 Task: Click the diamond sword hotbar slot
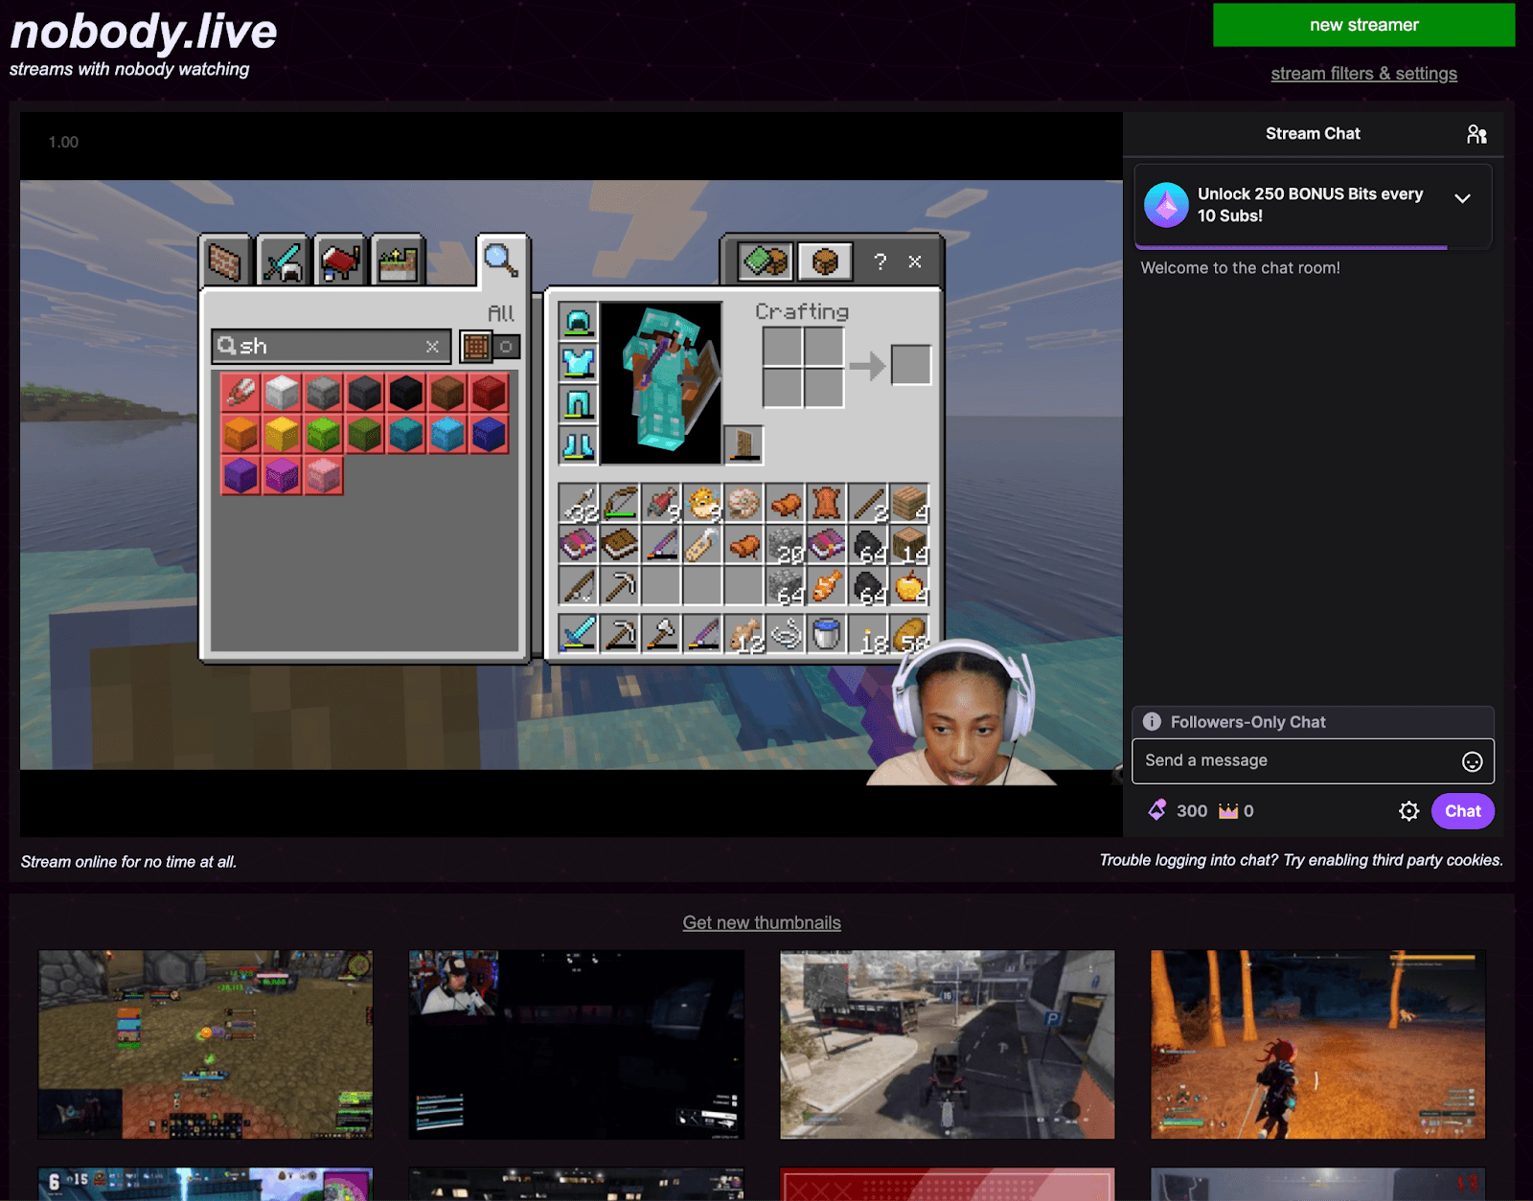(x=579, y=634)
